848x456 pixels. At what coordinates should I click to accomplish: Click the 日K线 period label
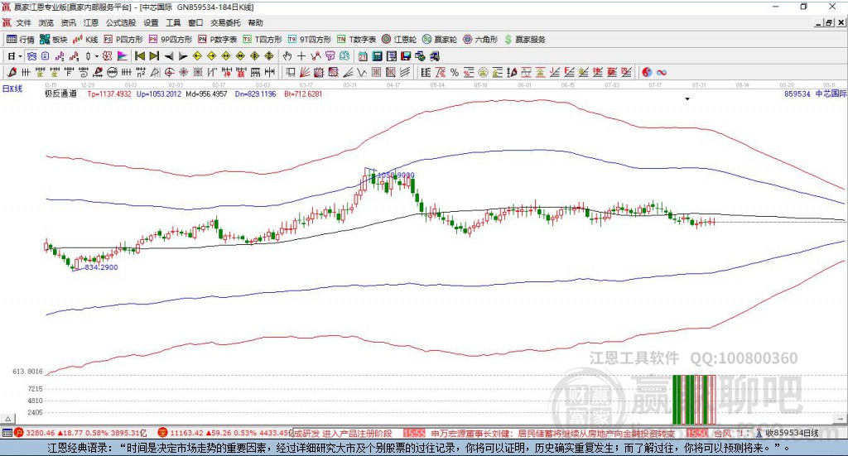(12, 88)
